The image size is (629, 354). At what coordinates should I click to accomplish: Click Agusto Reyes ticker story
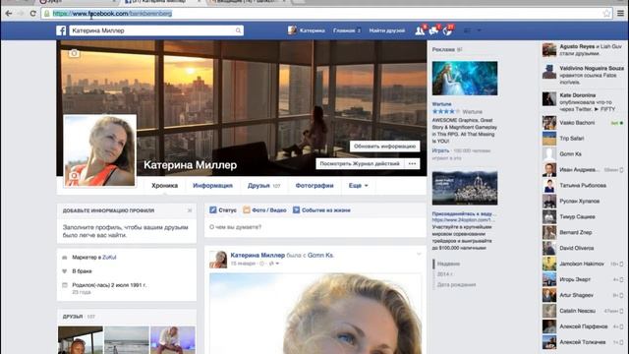click(583, 50)
